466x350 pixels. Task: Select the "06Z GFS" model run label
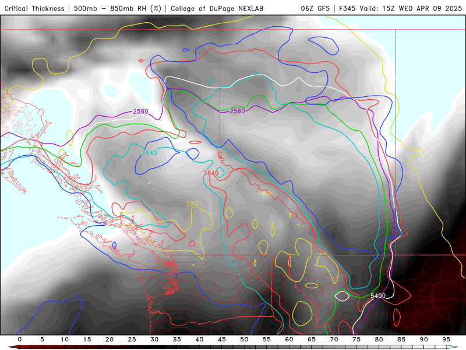[315, 8]
